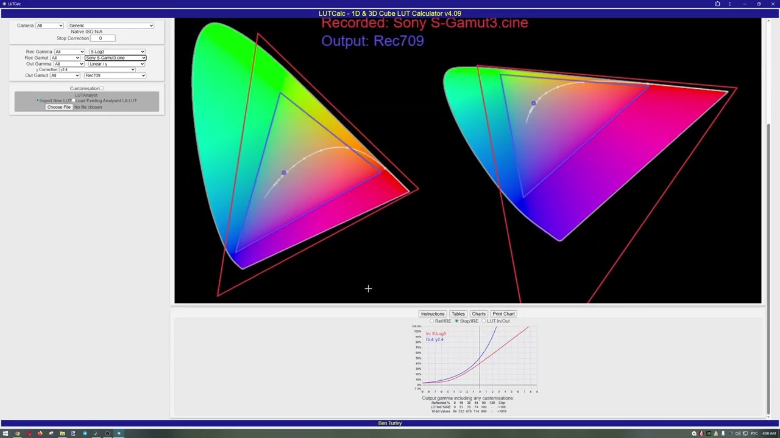Image resolution: width=780 pixels, height=438 pixels.
Task: Click the left CIE chromaticity diagram
Action: click(x=305, y=159)
